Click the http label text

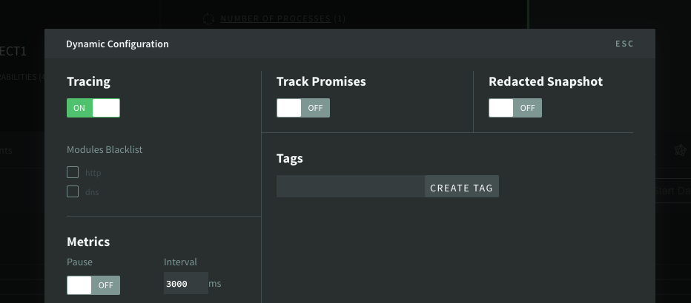coord(93,173)
